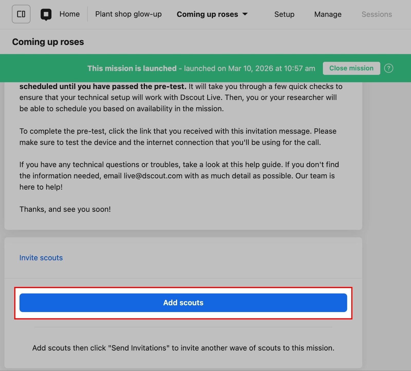Follow the "take a look at this help guide" link
The height and width of the screenshot is (371, 411).
(232, 164)
